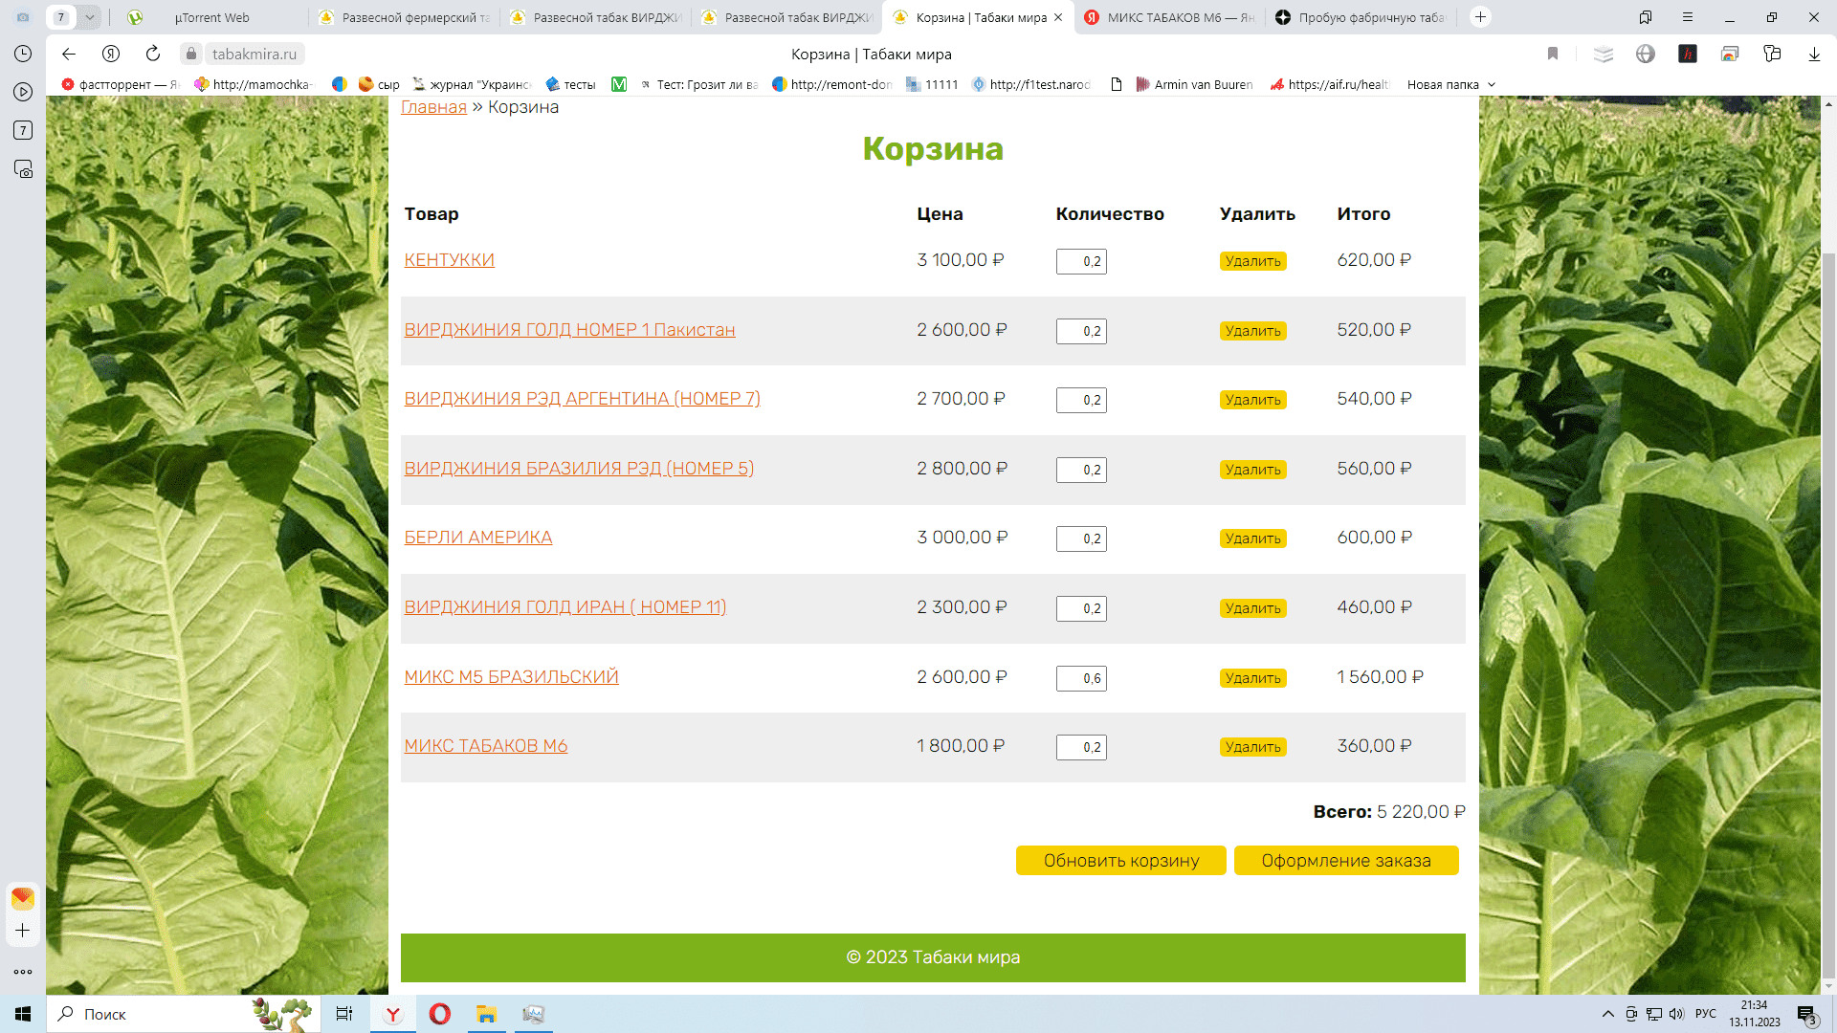
Task: Click the add new tab plus icon
Action: coord(1480,17)
